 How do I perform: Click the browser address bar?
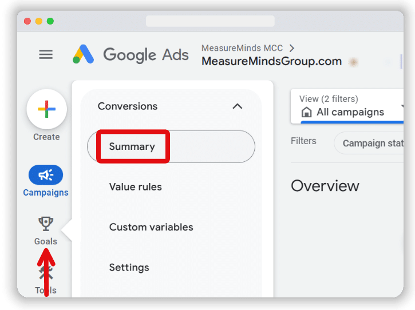pos(210,21)
